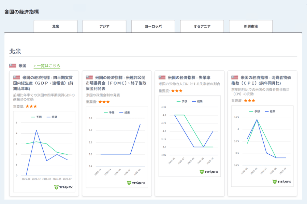This screenshot has height=204, width=307.
Task: Toggle 予想 legend in the CPI chart
Action: [x=254, y=111]
